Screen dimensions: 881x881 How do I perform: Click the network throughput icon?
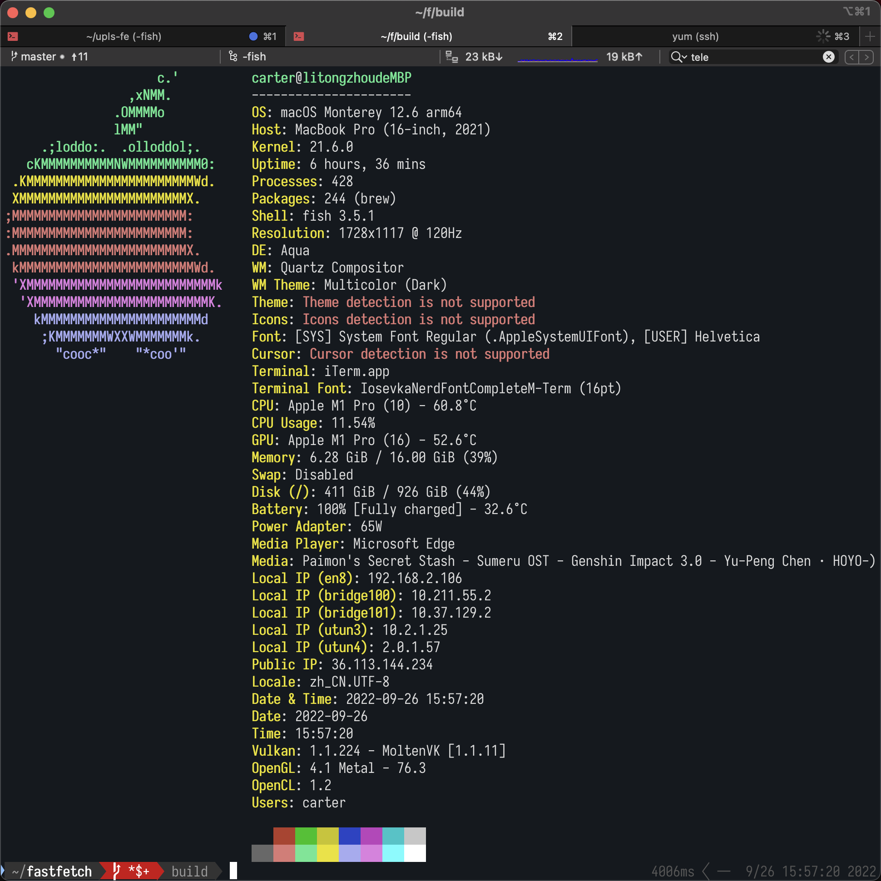click(451, 57)
